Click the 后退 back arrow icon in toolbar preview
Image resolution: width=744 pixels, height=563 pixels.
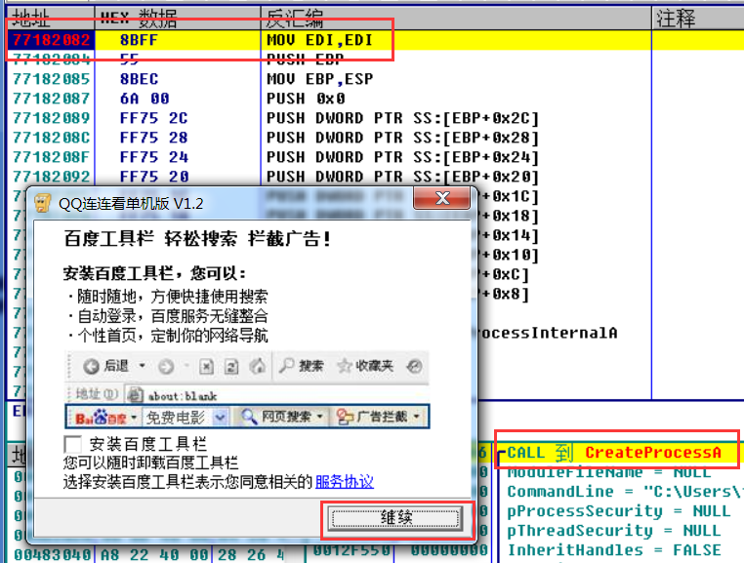click(x=91, y=366)
